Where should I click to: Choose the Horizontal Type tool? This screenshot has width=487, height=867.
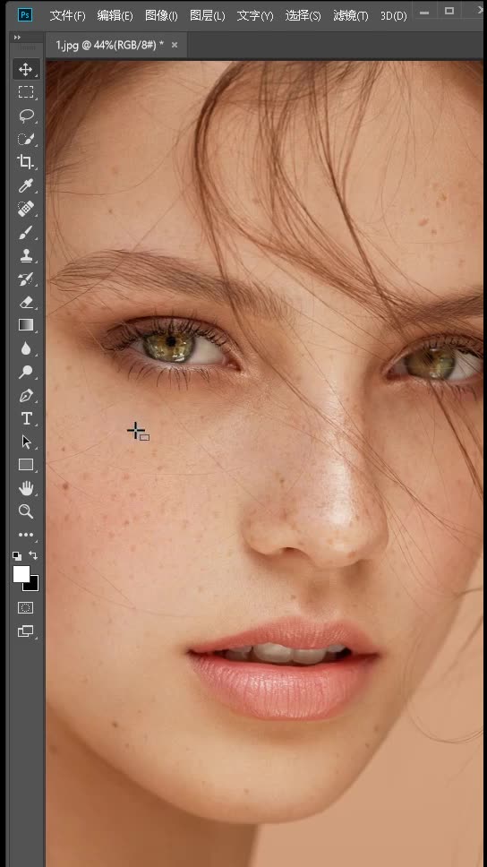pyautogui.click(x=25, y=418)
